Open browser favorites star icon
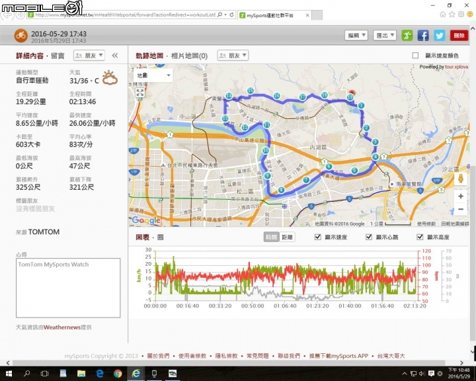The image size is (476, 381). pos(452,15)
